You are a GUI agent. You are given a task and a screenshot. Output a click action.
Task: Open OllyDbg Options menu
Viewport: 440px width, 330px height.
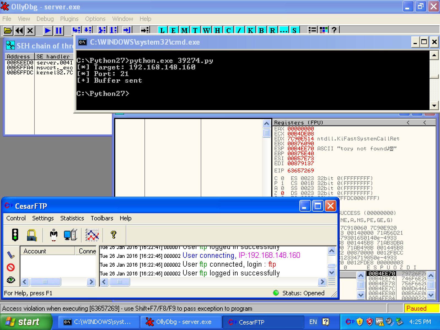coord(95,19)
